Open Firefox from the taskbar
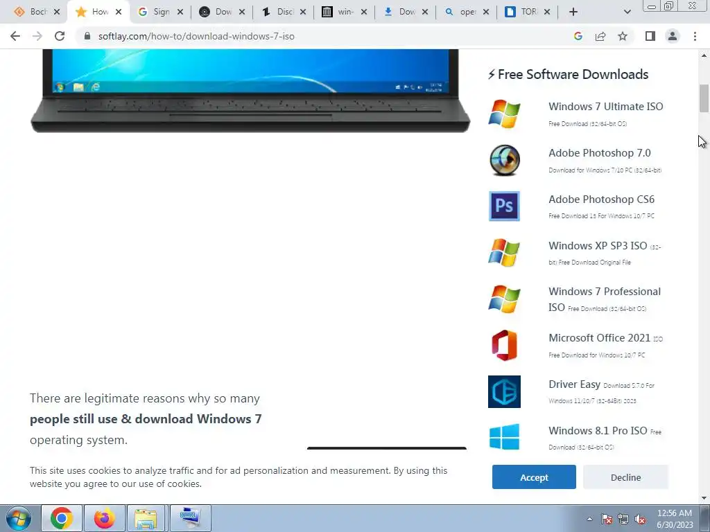The width and height of the screenshot is (710, 532). point(105,518)
